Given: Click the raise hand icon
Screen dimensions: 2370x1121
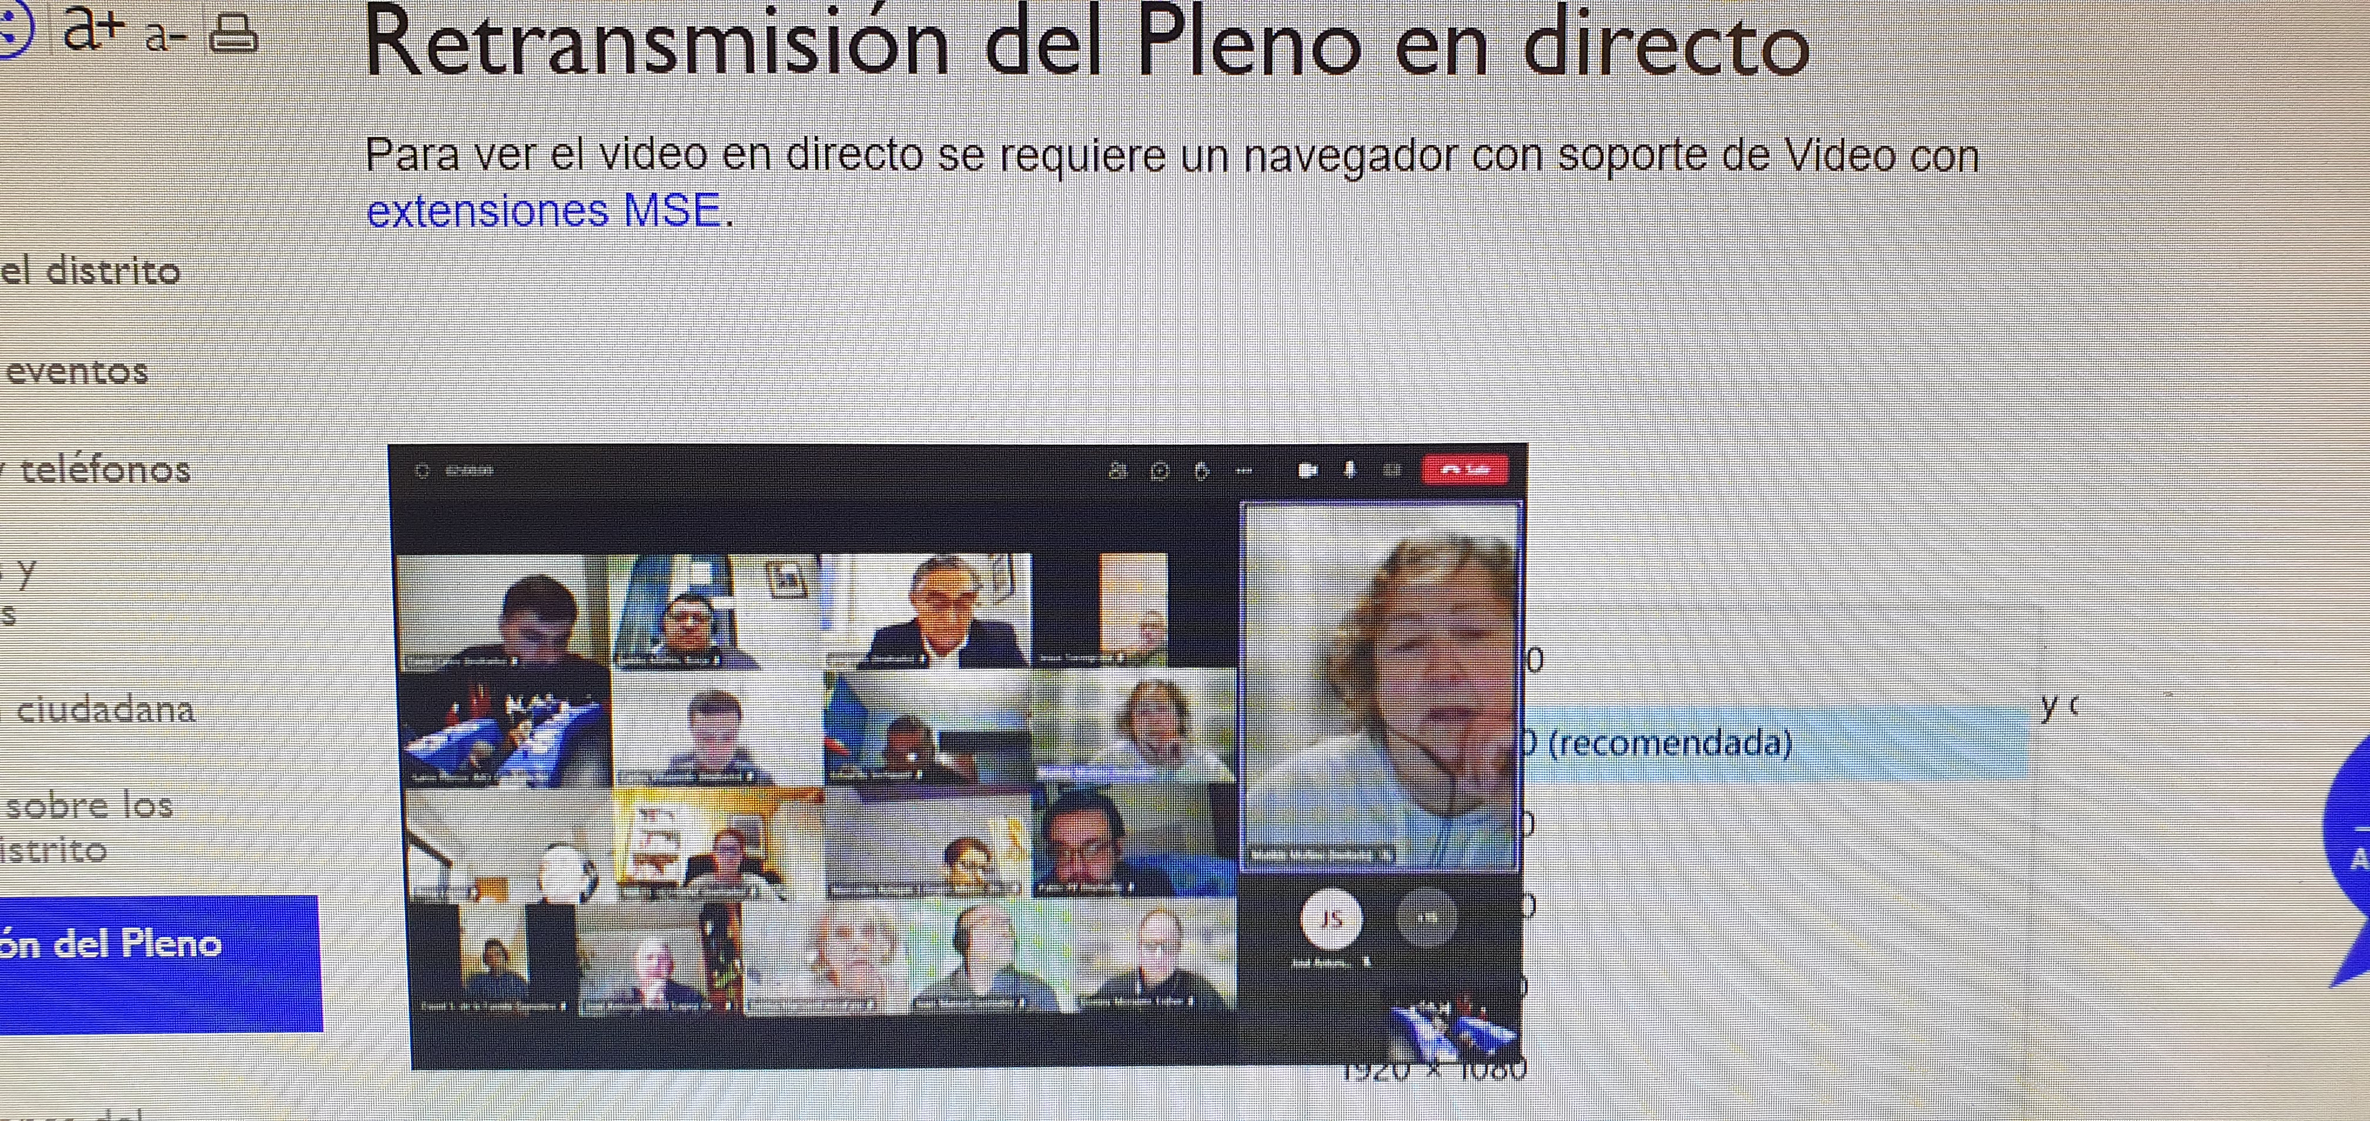Looking at the screenshot, I should [1201, 471].
